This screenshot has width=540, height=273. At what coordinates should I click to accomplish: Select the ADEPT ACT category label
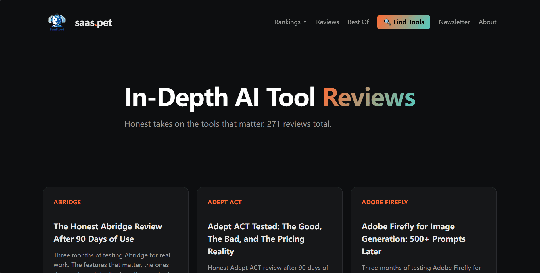(225, 202)
